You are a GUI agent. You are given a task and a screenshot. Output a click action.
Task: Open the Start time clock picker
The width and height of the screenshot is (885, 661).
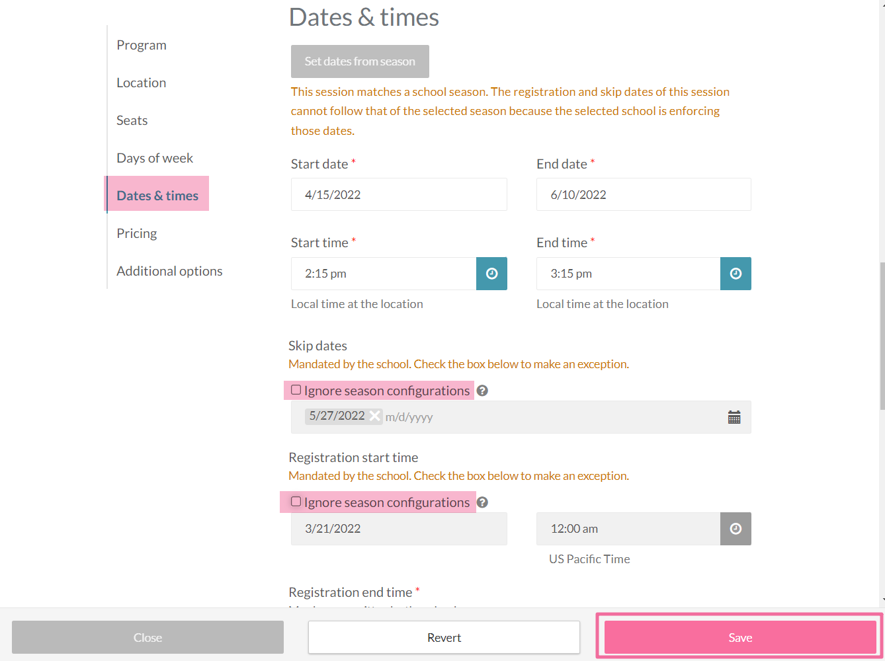tap(491, 274)
